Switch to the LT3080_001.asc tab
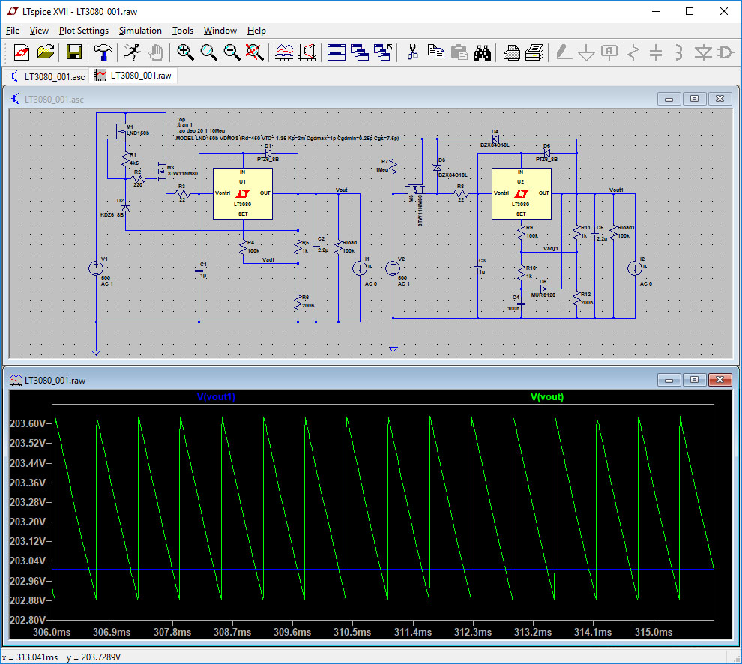This screenshot has height=664, width=742. coord(47,76)
